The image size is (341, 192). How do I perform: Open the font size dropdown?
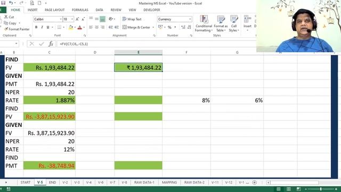click(72, 19)
